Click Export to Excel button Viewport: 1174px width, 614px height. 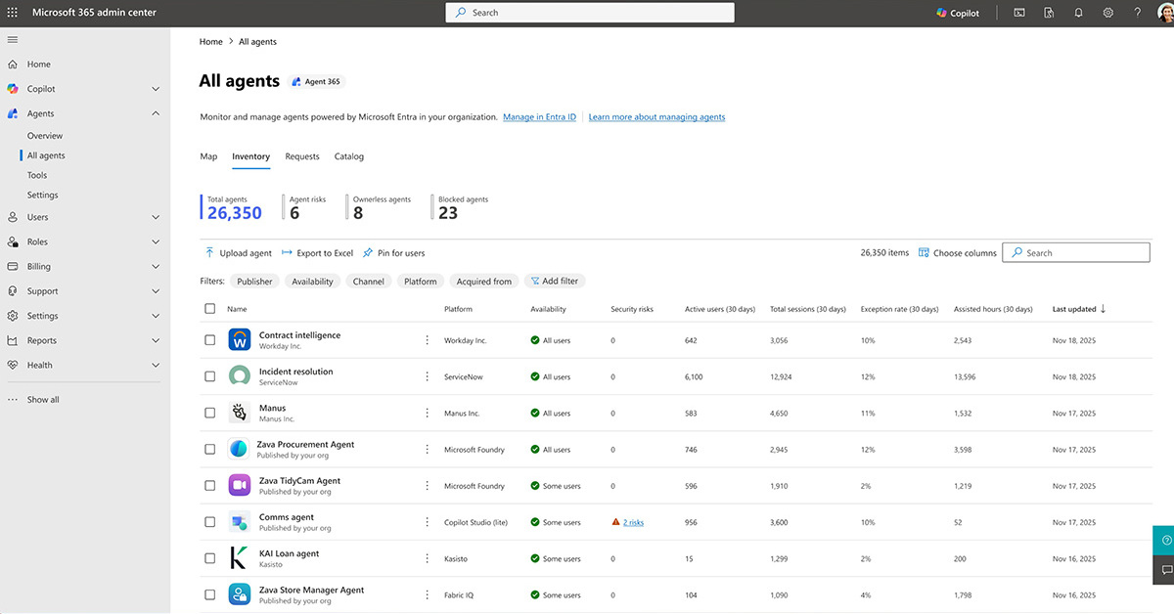pos(317,253)
